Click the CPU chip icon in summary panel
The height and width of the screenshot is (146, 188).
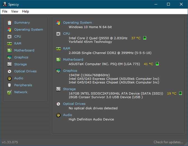(x=58, y=34)
